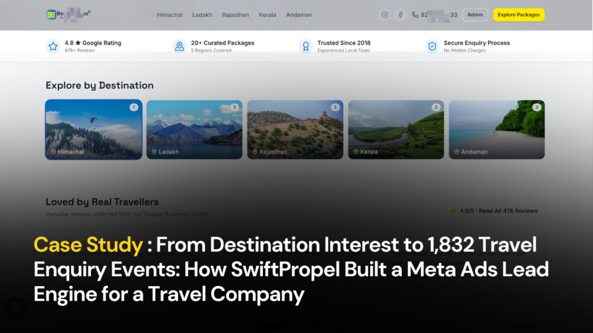
Task: Open the Andaman destination card
Action: point(497,129)
